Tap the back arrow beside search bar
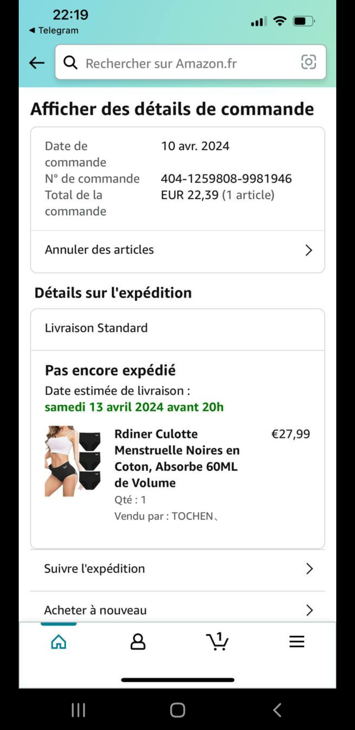 pyautogui.click(x=36, y=62)
